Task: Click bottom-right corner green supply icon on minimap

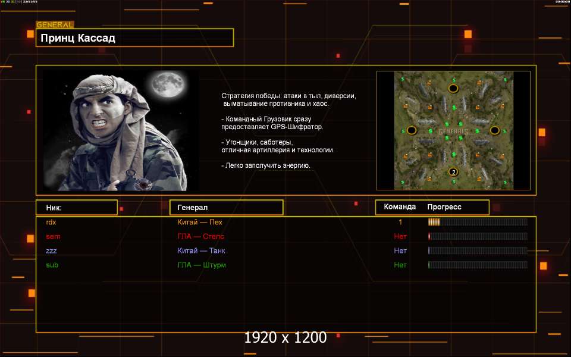Action: [x=503, y=181]
